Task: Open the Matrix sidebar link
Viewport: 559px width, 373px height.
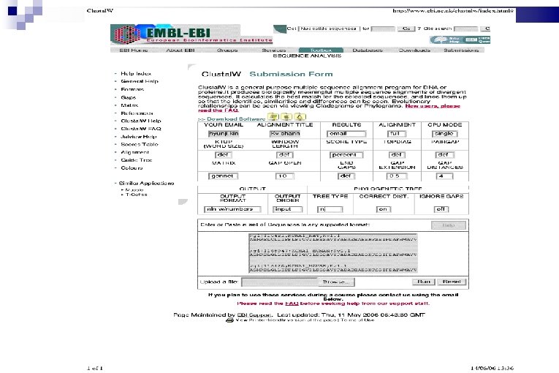Action: click(x=129, y=105)
